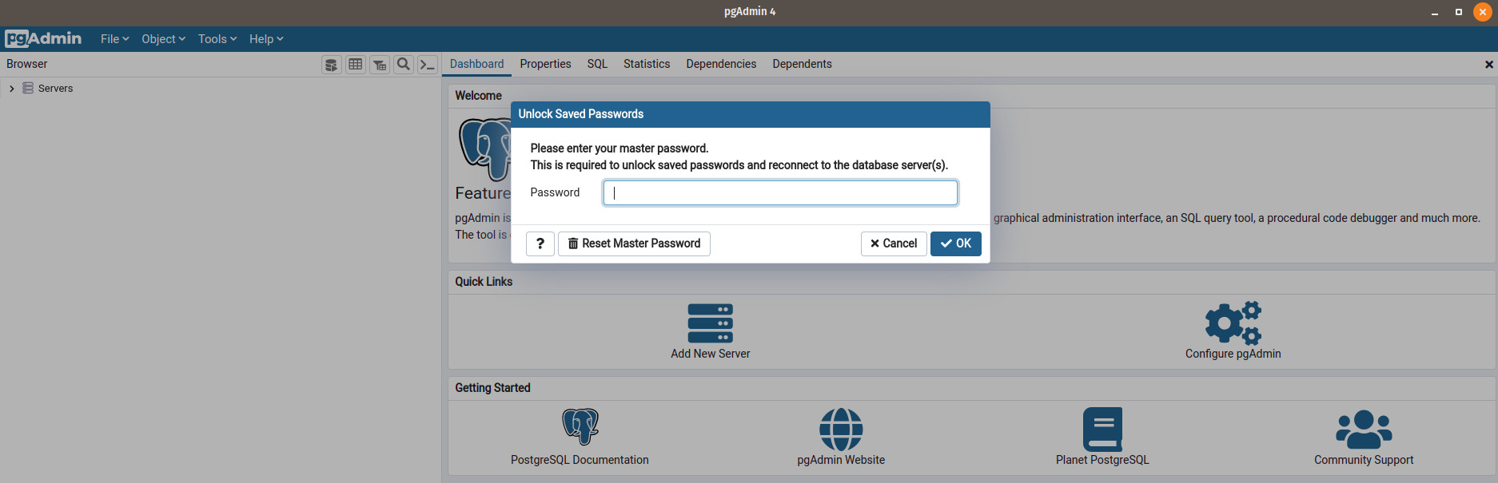This screenshot has width=1498, height=483.
Task: Open the Tools dropdown menu
Action: pos(217,39)
